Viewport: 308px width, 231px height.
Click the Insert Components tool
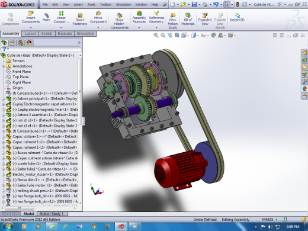click(31, 17)
